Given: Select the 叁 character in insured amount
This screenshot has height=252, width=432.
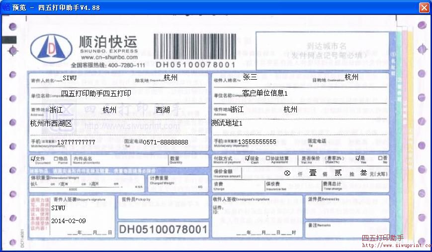Looking at the screenshot, I should point(363,173).
